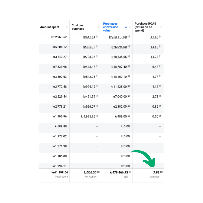Sort by Amount spent column header
Image resolution: width=203 pixels, height=203 pixels.
coord(50,27)
